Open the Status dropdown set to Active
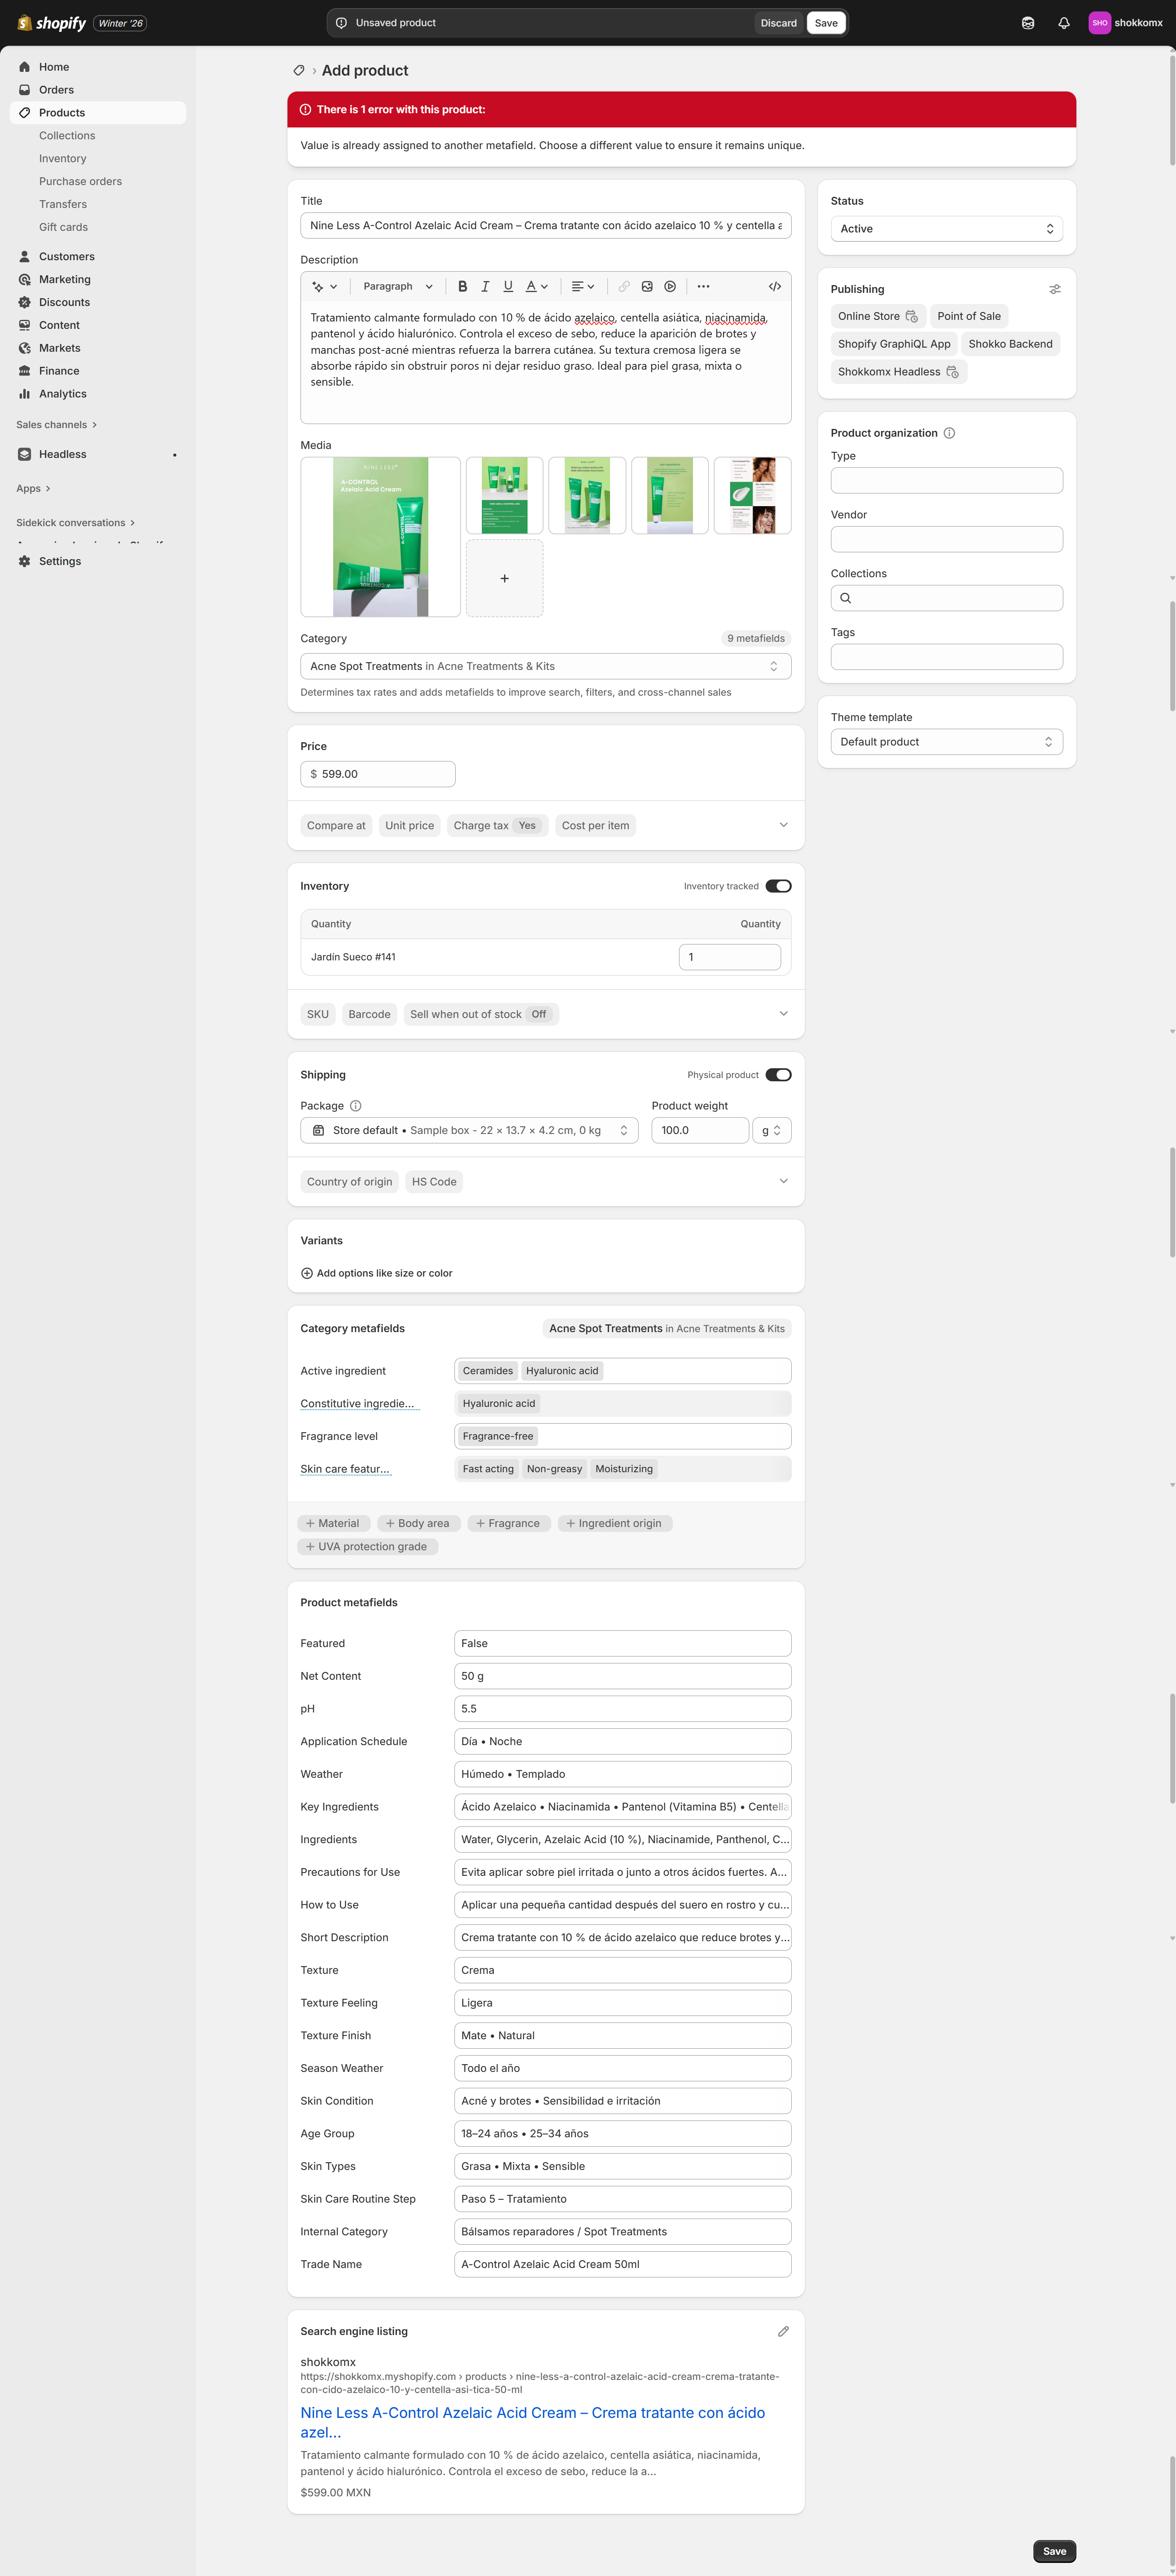 946,229
